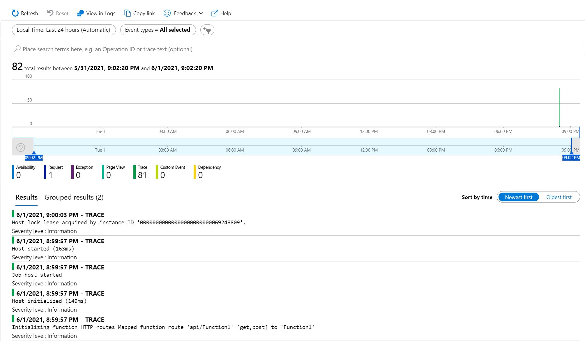Click the smiley Feedback icon
Screen dimensions: 585x341
pos(167,13)
